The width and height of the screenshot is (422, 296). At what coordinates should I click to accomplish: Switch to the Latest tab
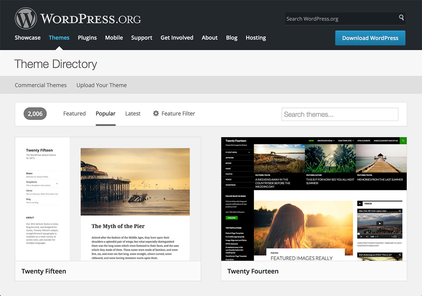point(133,113)
